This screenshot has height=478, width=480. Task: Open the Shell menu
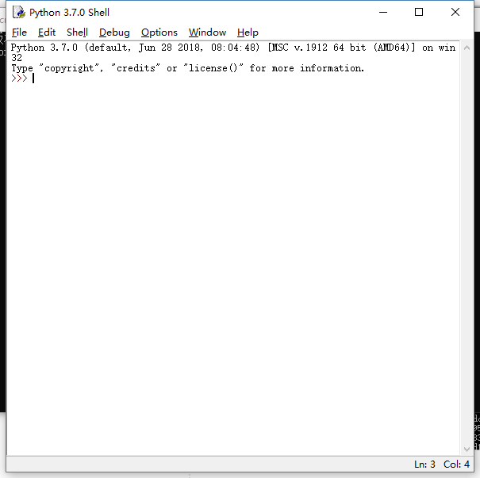point(77,33)
